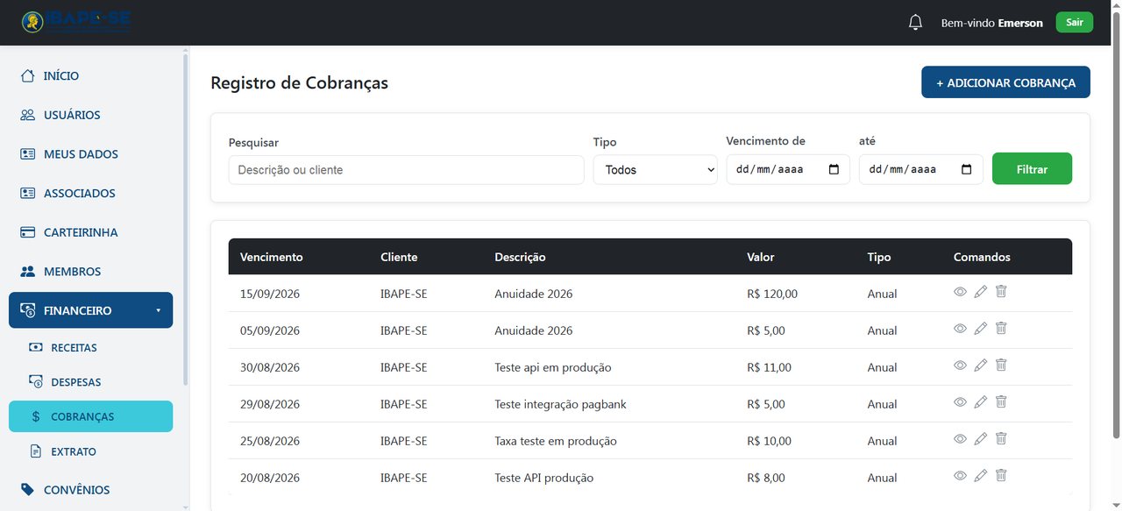Viewport: 1122px width, 511px height.
Task: Delete the Teste API produção charge
Action: pyautogui.click(x=1001, y=475)
